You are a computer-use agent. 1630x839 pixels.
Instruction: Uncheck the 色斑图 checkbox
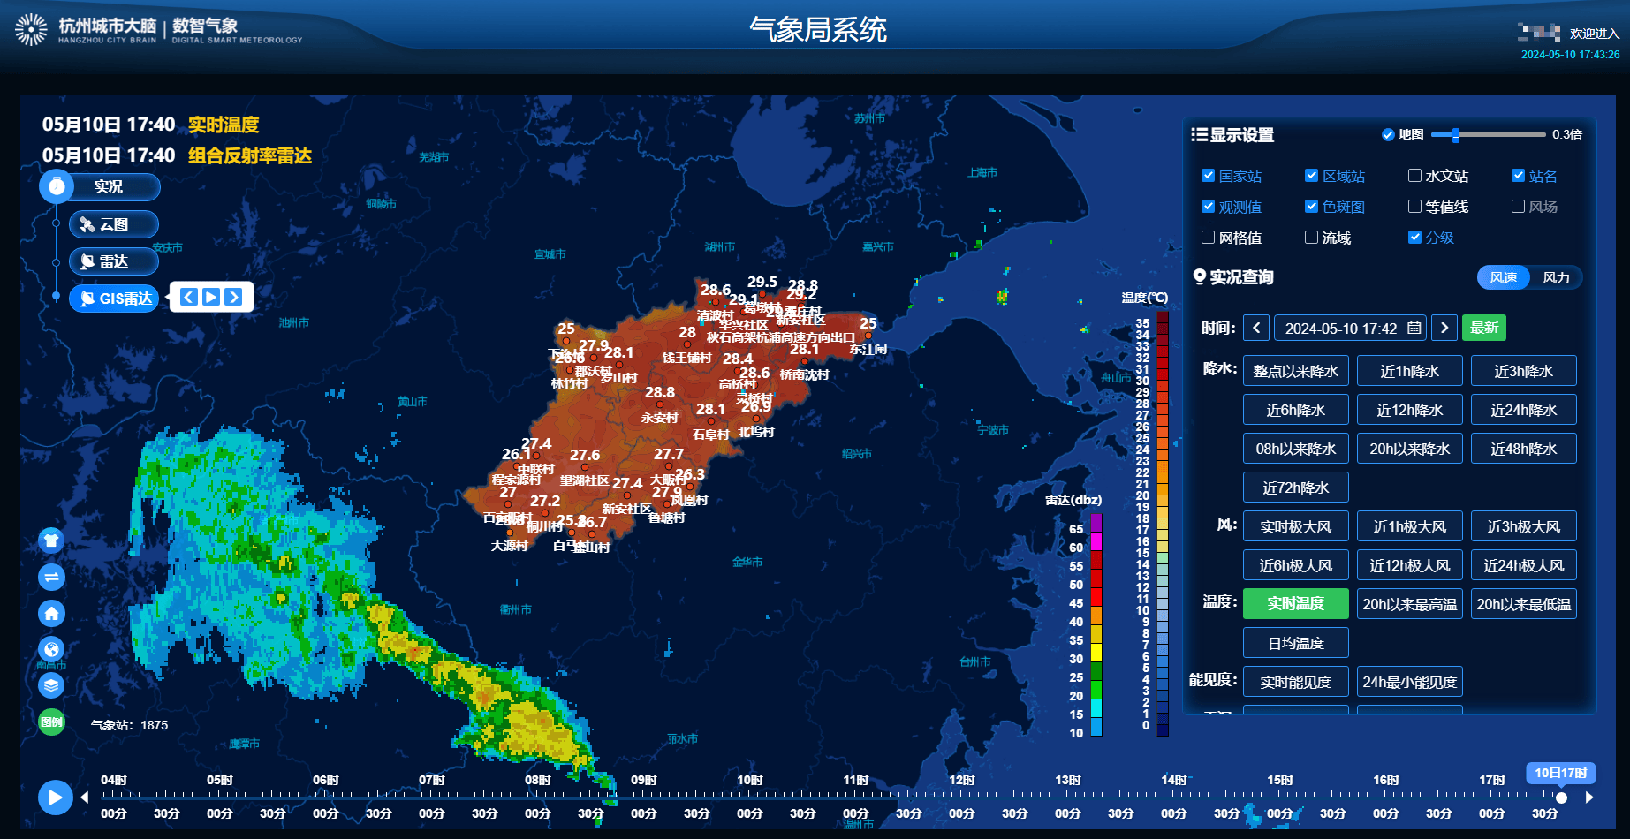[1311, 207]
